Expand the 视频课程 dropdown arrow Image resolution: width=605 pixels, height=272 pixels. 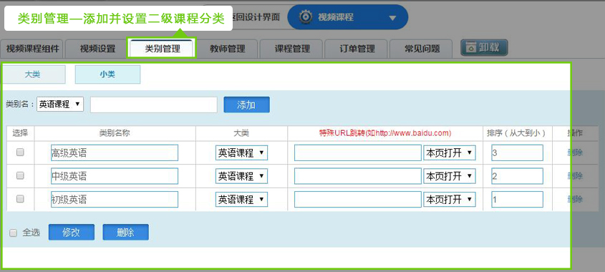click(x=392, y=18)
